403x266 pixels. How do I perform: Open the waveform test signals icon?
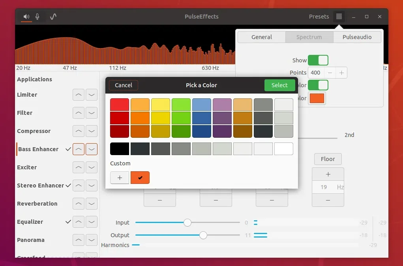point(53,17)
